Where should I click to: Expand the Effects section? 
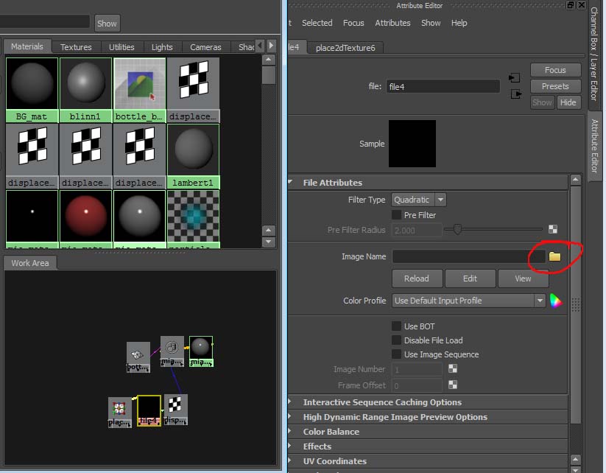[290, 446]
